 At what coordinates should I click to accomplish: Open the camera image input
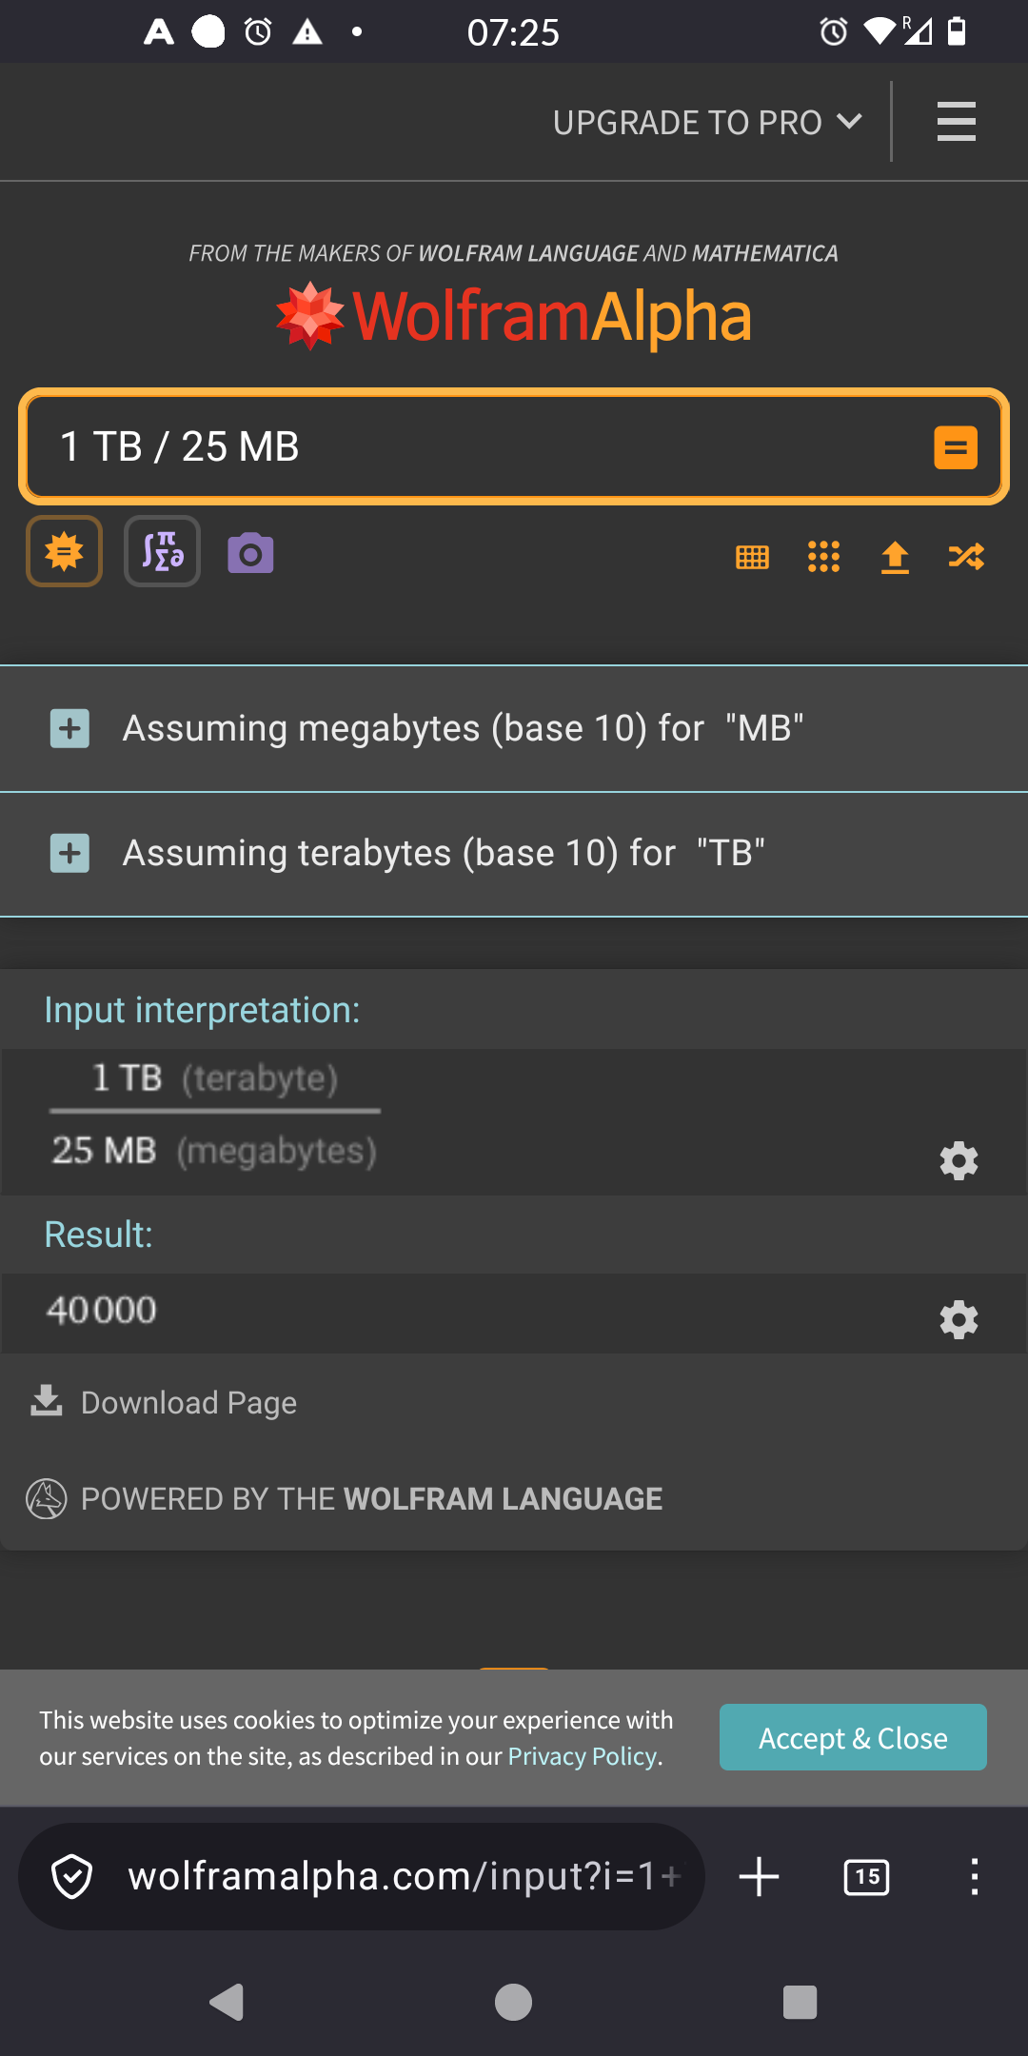click(x=250, y=553)
